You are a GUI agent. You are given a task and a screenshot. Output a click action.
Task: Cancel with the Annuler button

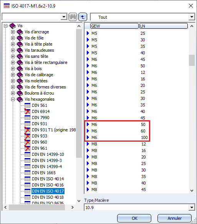[174, 218]
